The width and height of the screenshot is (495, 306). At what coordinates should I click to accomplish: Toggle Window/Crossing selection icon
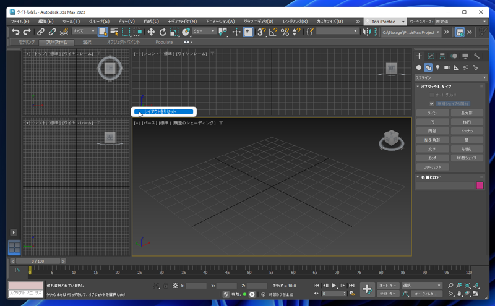pyautogui.click(x=137, y=32)
